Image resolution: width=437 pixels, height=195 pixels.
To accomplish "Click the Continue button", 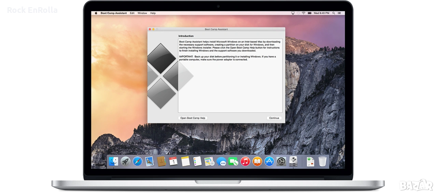I will 274,118.
